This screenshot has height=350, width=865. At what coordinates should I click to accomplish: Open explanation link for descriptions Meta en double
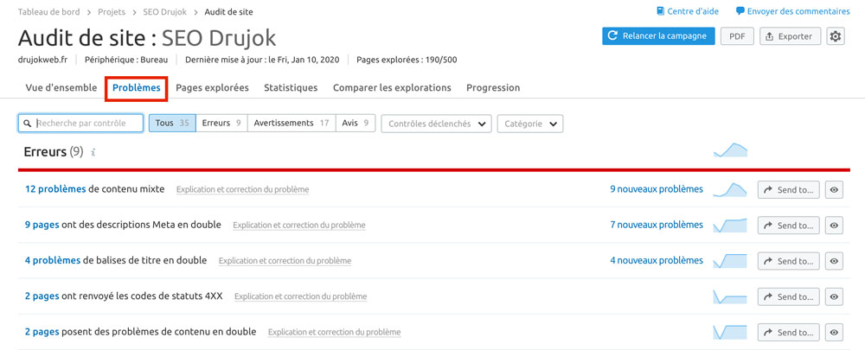click(x=299, y=226)
